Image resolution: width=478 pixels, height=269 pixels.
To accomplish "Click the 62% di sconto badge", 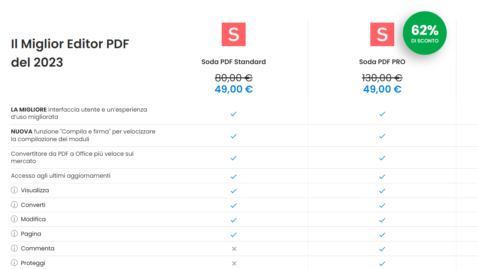I will pos(424,33).
